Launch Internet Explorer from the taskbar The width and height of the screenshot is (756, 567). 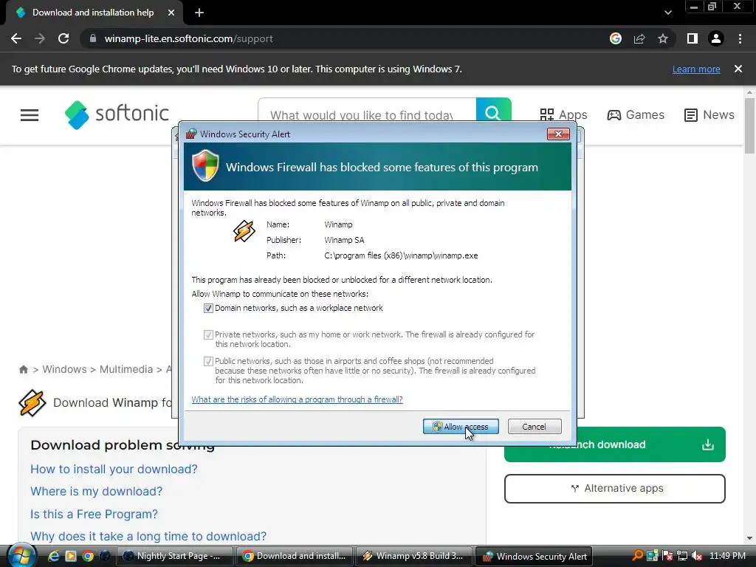53,556
